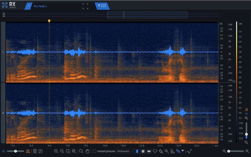Viewport: 251px width, 157px height.
Task: Collapse the overview waveform chevrons
Action: click(x=4, y=15)
